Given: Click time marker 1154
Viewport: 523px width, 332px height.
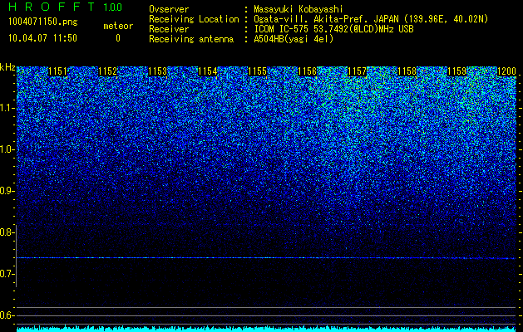Looking at the screenshot, I should coord(208,71).
